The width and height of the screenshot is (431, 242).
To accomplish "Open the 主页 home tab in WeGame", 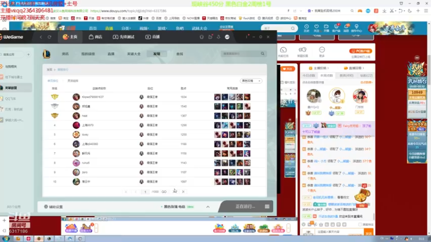I will [70, 37].
